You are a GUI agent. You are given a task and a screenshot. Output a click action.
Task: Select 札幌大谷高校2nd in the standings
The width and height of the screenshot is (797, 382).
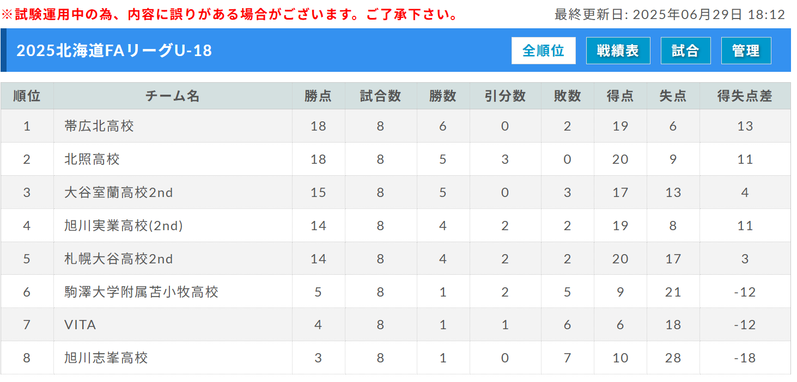coord(119,259)
